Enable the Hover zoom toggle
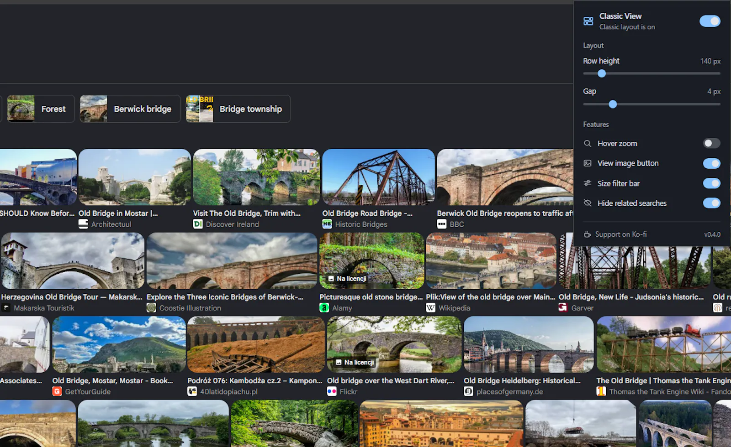 tap(711, 143)
